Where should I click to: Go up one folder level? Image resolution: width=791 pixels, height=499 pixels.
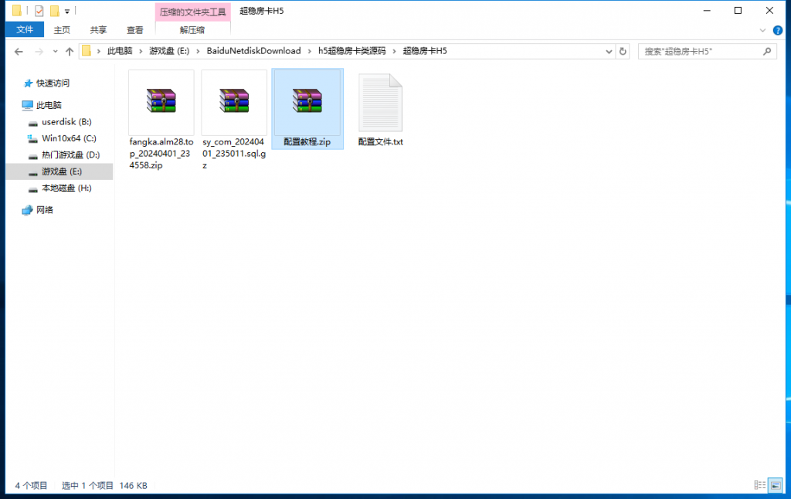(x=70, y=51)
